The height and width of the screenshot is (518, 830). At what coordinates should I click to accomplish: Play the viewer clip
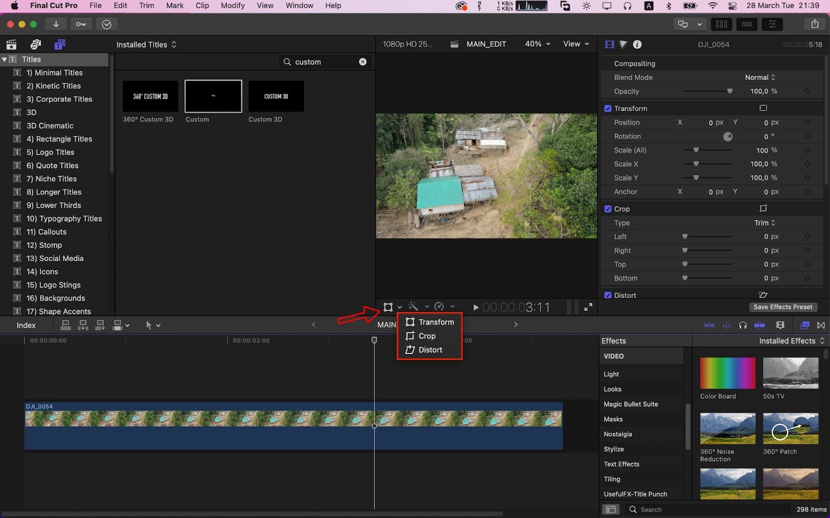[x=476, y=307]
